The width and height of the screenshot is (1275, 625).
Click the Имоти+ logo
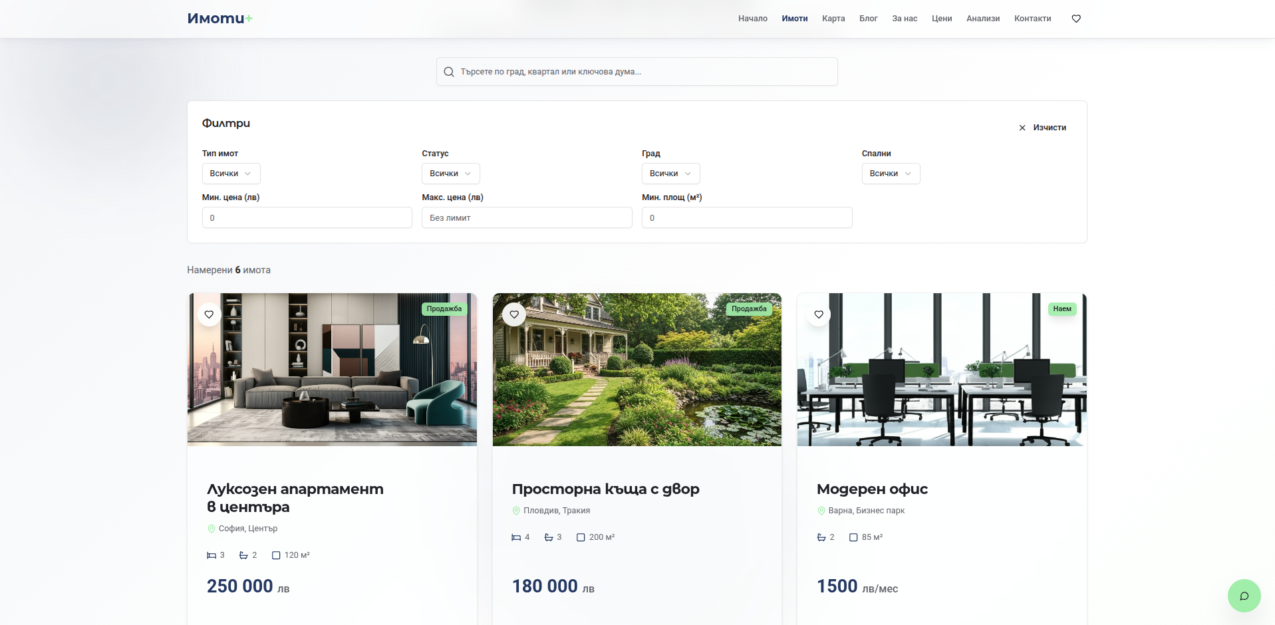(x=219, y=19)
